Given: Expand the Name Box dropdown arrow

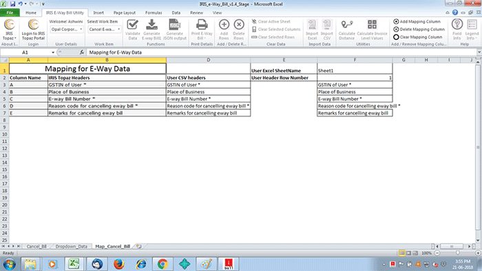Looking at the screenshot, I should pos(53,52).
